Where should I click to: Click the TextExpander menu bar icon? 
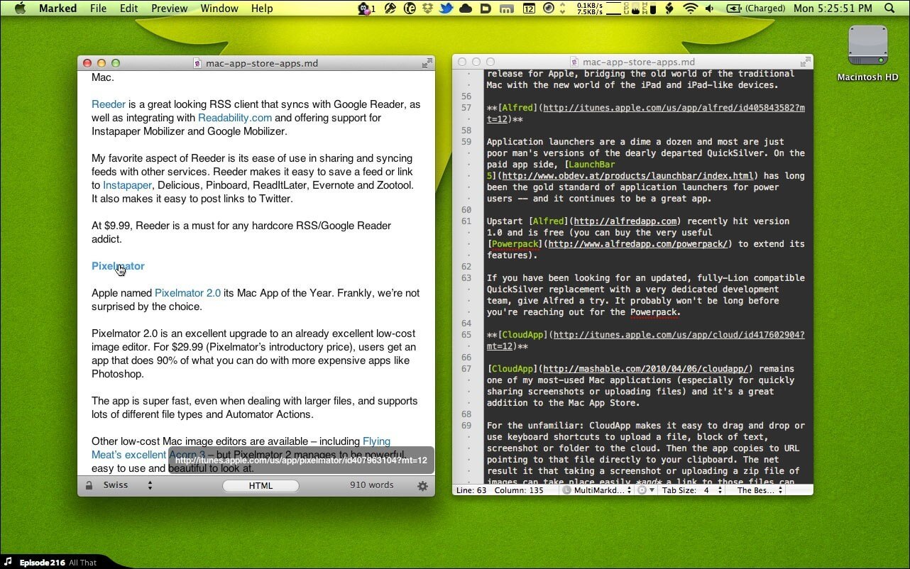[x=410, y=9]
